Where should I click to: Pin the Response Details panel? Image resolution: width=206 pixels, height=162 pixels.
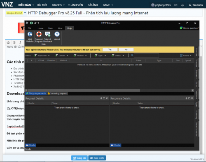point(186,98)
